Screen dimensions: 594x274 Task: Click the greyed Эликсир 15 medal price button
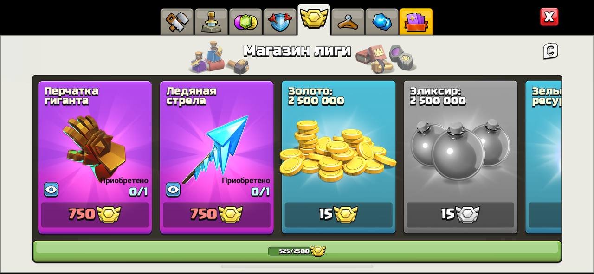460,214
